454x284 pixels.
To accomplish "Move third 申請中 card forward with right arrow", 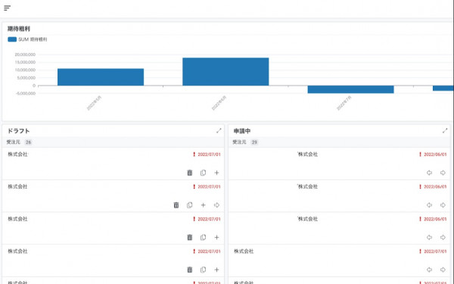I will point(443,237).
